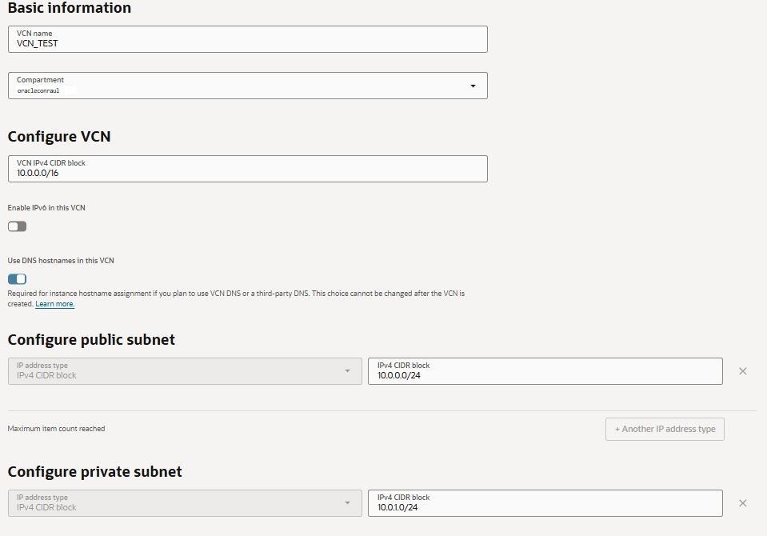Image resolution: width=767 pixels, height=536 pixels.
Task: Click the "Configure private subnet" heading
Action: (94, 472)
